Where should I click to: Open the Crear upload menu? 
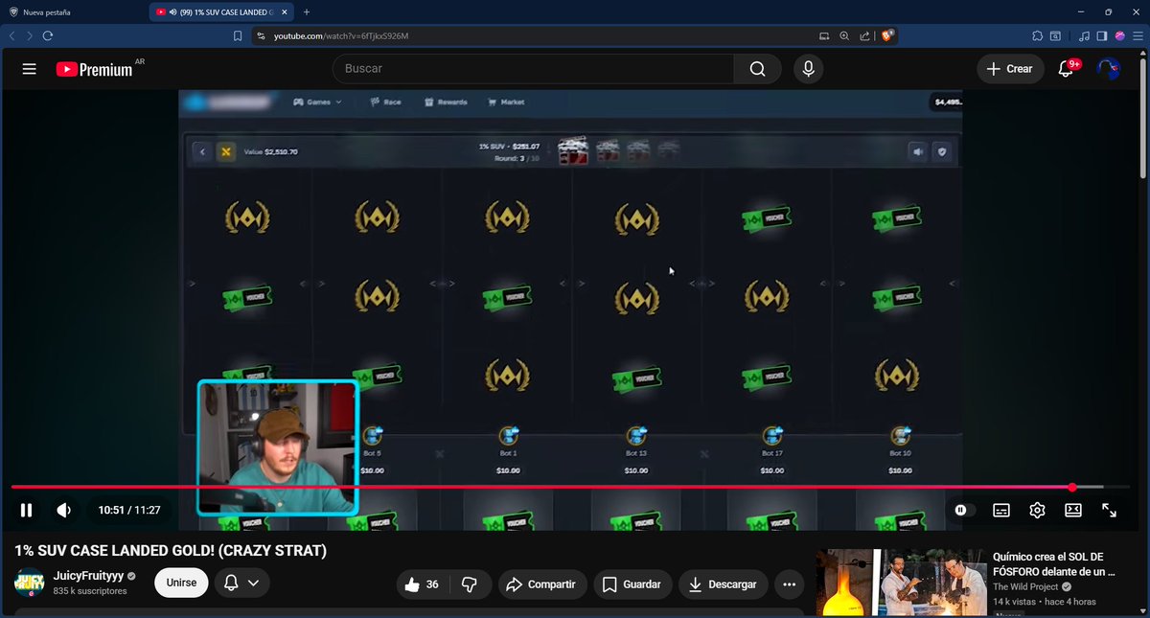click(1010, 69)
